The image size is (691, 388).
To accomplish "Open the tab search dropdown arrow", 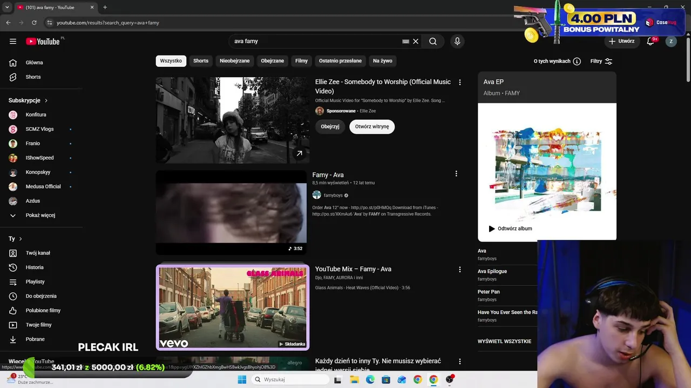I will 7,8.
